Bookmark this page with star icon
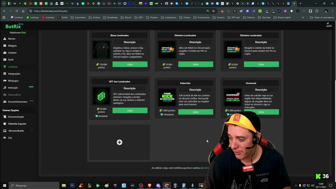This screenshot has height=189, width=336. 213,11
